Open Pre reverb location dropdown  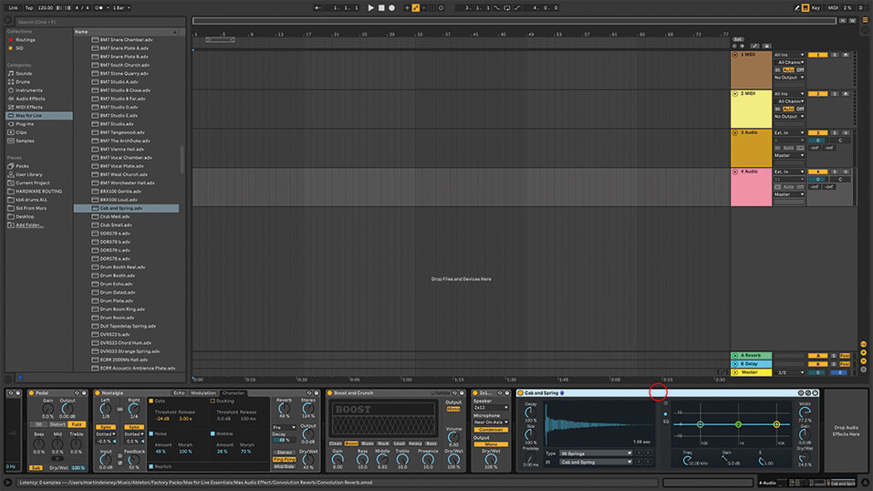pyautogui.click(x=284, y=427)
